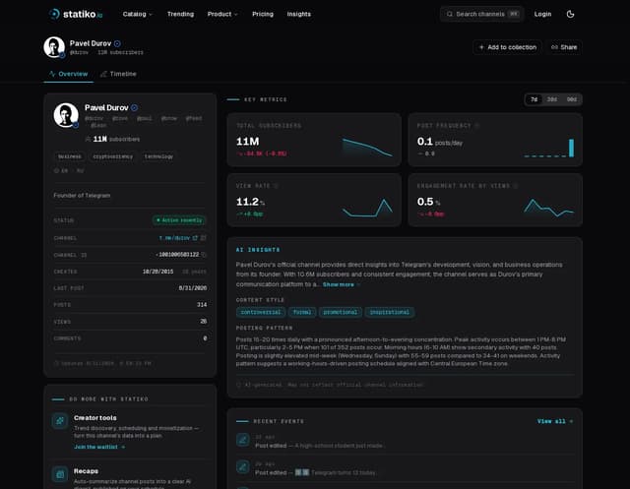Copy channel link using copy icon
The width and height of the screenshot is (630, 489).
point(204,238)
